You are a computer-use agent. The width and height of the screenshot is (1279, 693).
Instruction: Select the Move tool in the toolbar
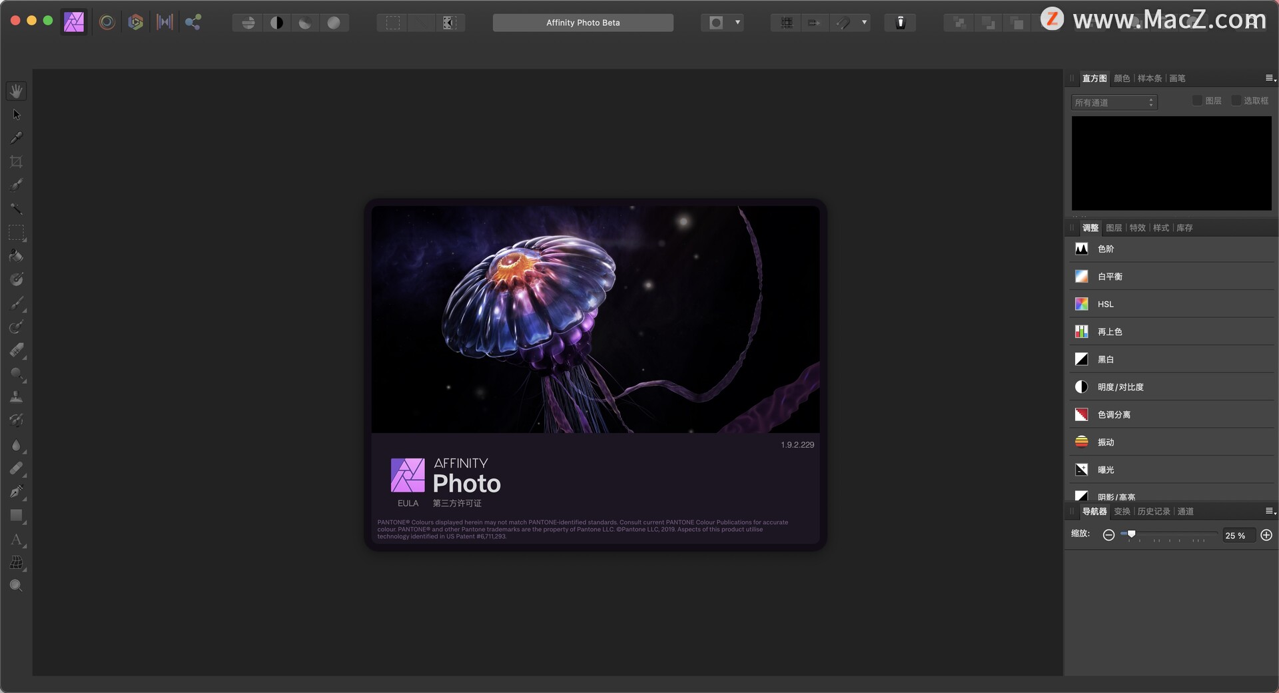17,115
